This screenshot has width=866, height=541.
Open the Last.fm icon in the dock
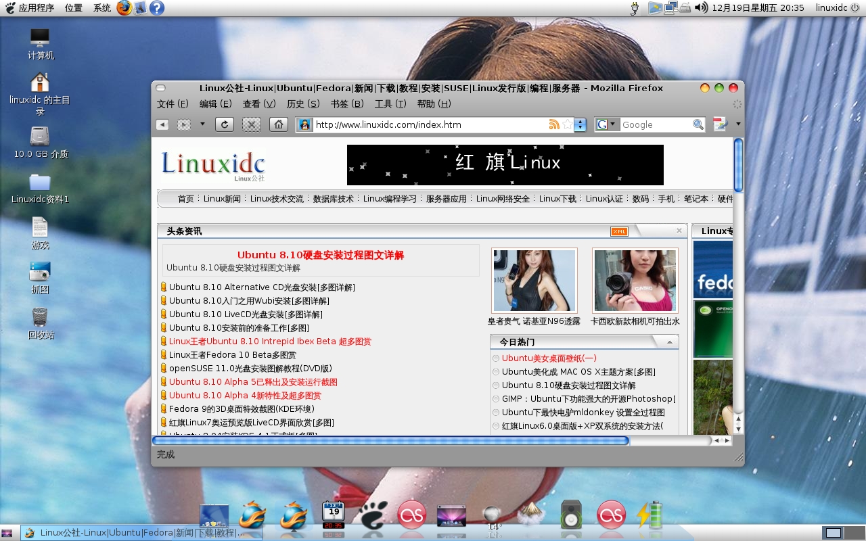coord(412,515)
